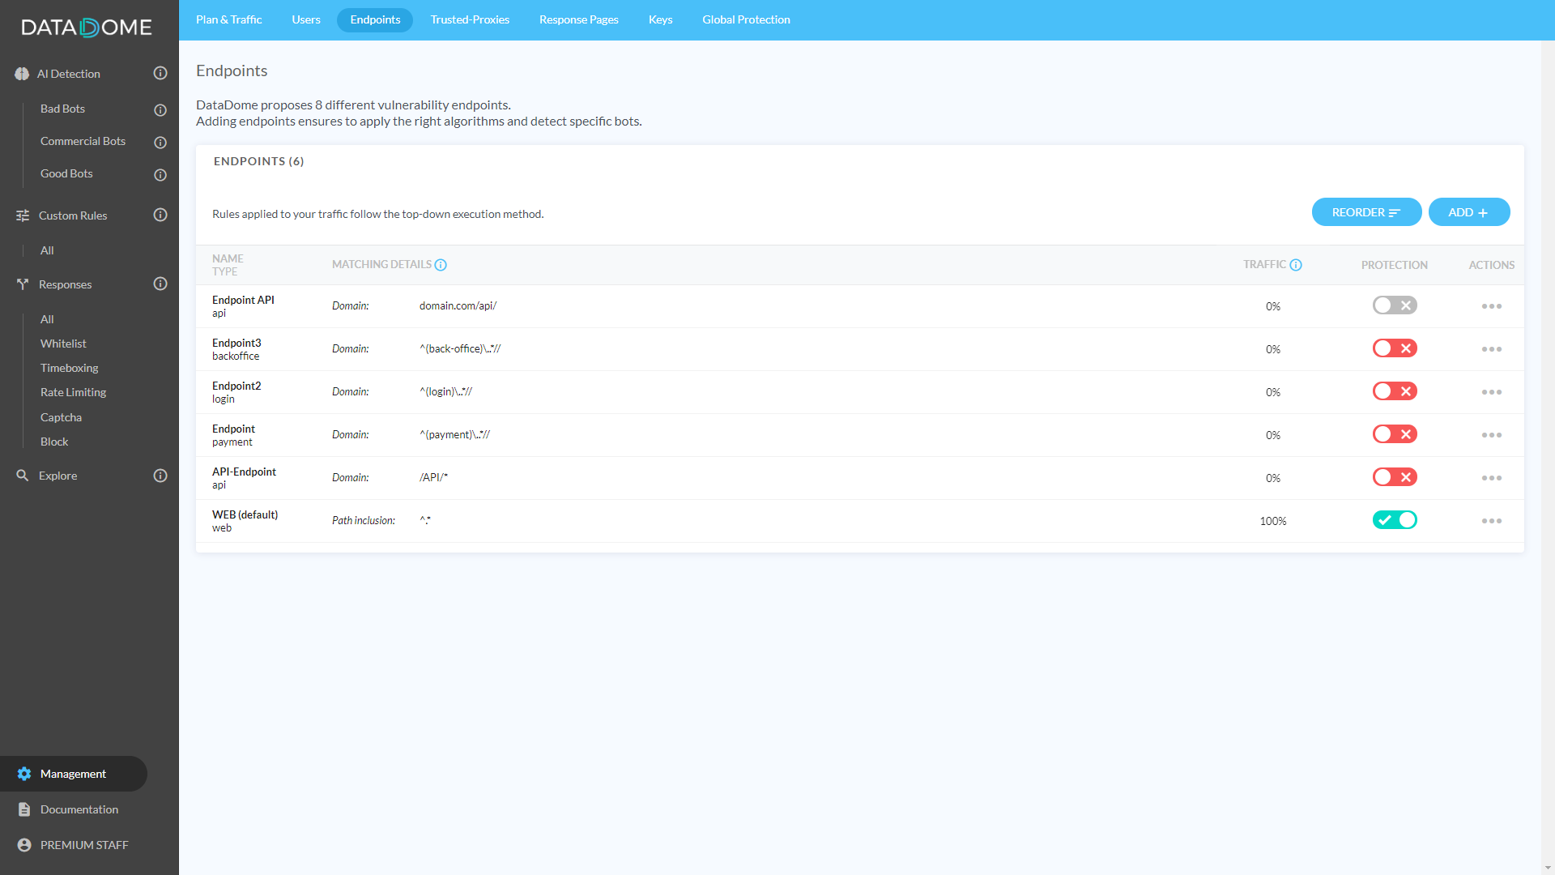Click the info icon beside Bad Bots

pyautogui.click(x=160, y=110)
